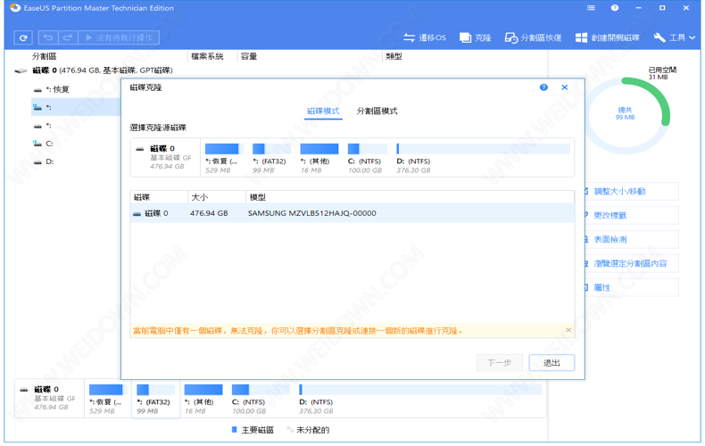
Task: Click the 476.94 GB size cell in the disk table
Action: (209, 213)
